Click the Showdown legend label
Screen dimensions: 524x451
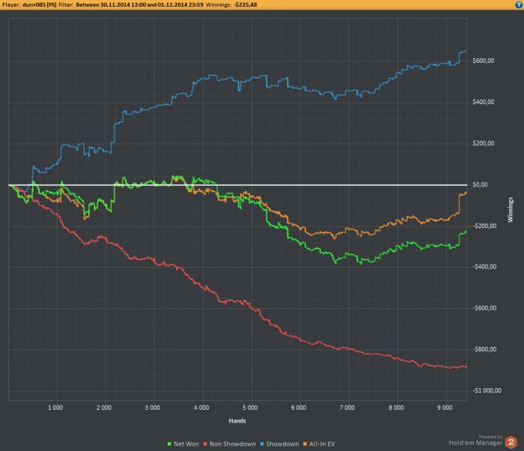pyautogui.click(x=282, y=444)
